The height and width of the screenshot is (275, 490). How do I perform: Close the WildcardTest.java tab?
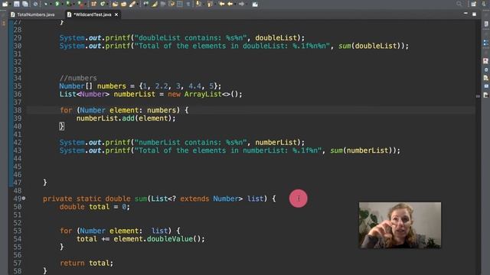[x=116, y=15]
